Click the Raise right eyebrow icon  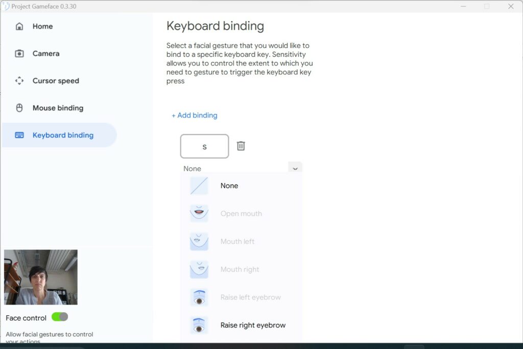tap(199, 325)
